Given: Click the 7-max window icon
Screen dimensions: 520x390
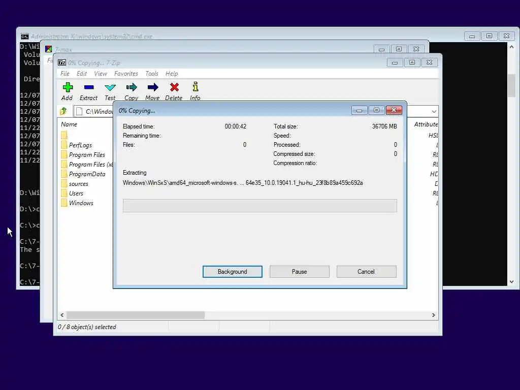Looking at the screenshot, I should point(49,49).
